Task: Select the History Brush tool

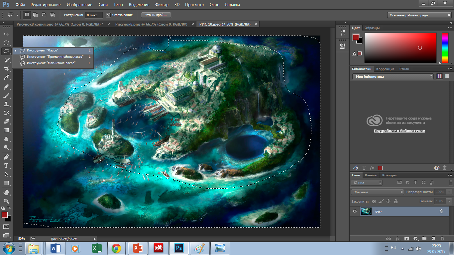Action: point(6,113)
